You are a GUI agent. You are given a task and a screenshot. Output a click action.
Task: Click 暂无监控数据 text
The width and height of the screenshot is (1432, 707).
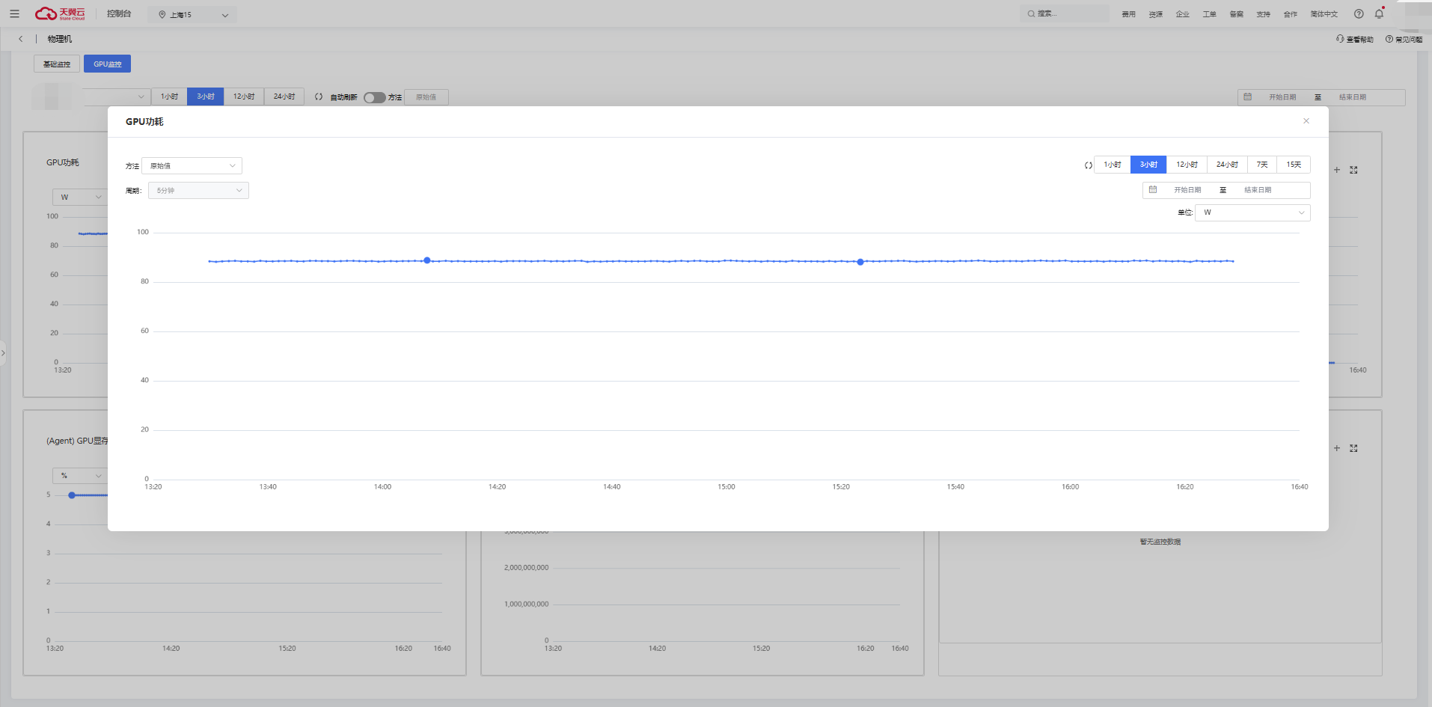click(x=1160, y=542)
